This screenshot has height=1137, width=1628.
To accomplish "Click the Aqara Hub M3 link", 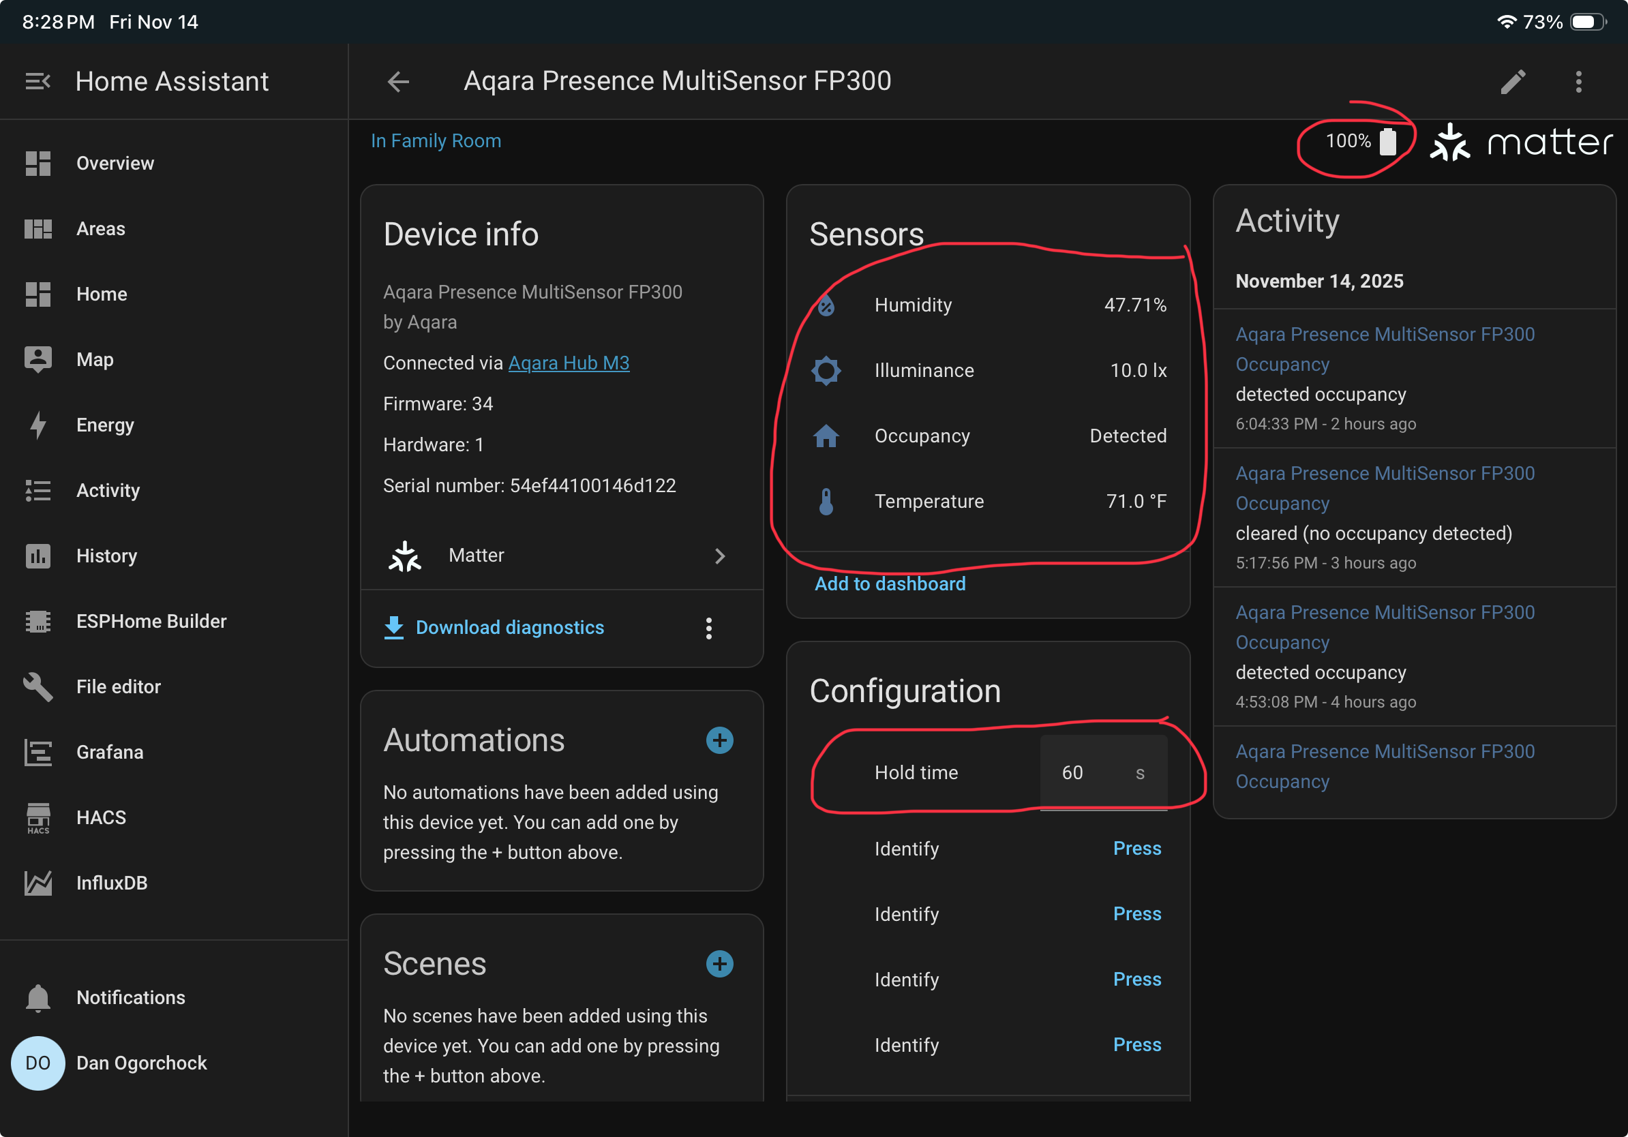I will [x=569, y=363].
